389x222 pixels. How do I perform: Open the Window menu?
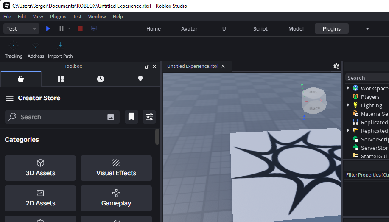[97, 17]
